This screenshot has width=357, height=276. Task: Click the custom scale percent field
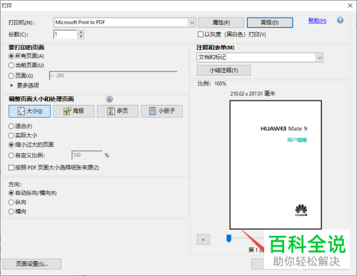[87, 155]
